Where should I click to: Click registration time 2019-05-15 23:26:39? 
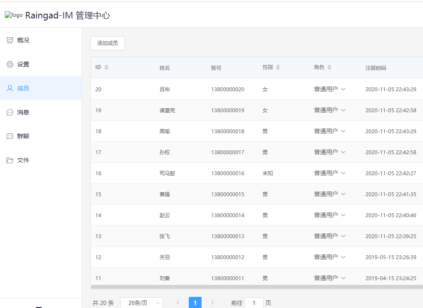(391, 257)
